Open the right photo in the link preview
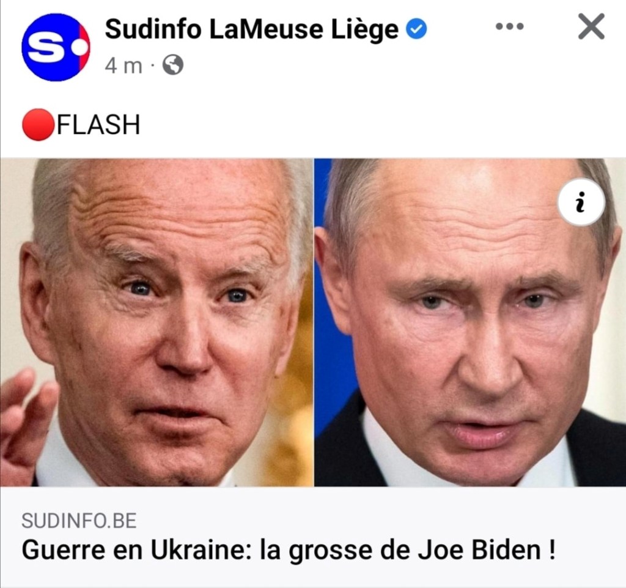 [470, 322]
